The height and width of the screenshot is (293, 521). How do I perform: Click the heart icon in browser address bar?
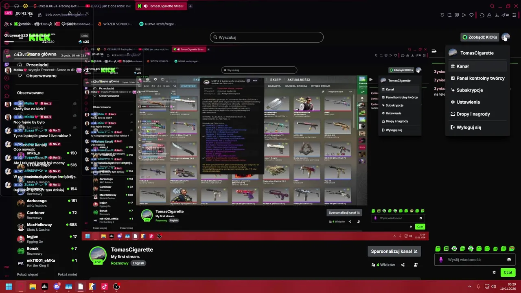pos(471,15)
